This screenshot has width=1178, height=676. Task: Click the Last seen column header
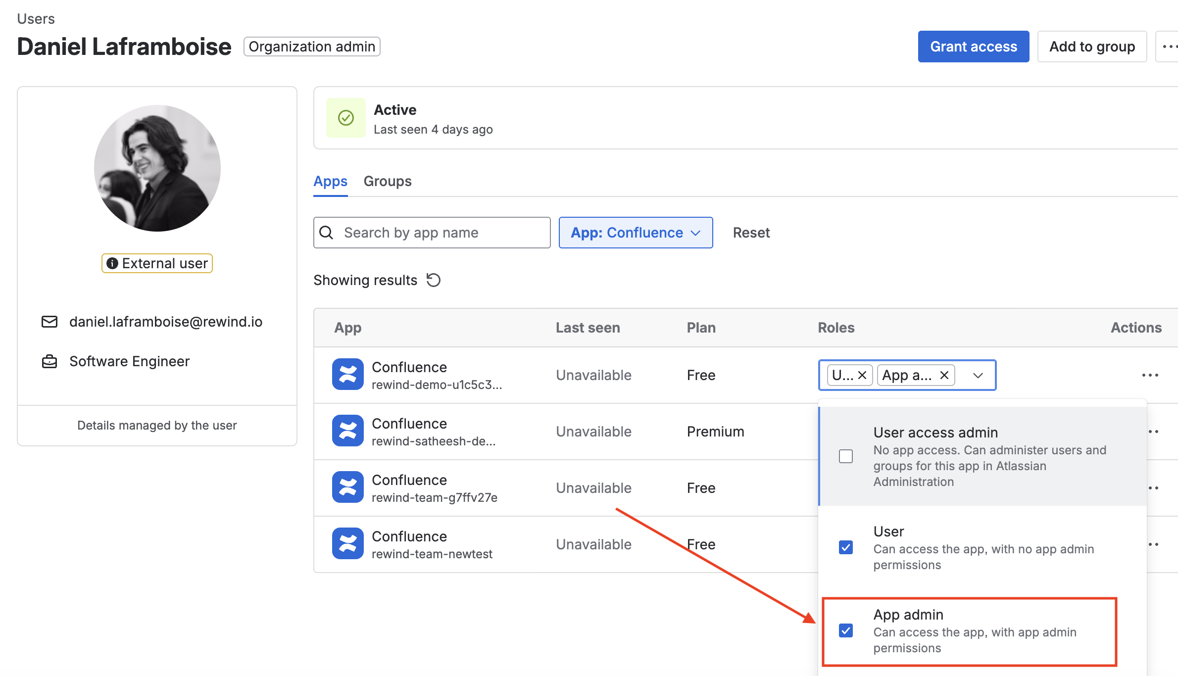(x=588, y=328)
